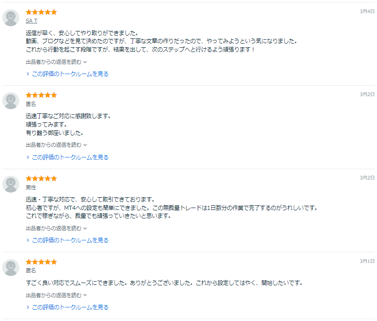Click the 3月4日 review date

tap(367, 11)
